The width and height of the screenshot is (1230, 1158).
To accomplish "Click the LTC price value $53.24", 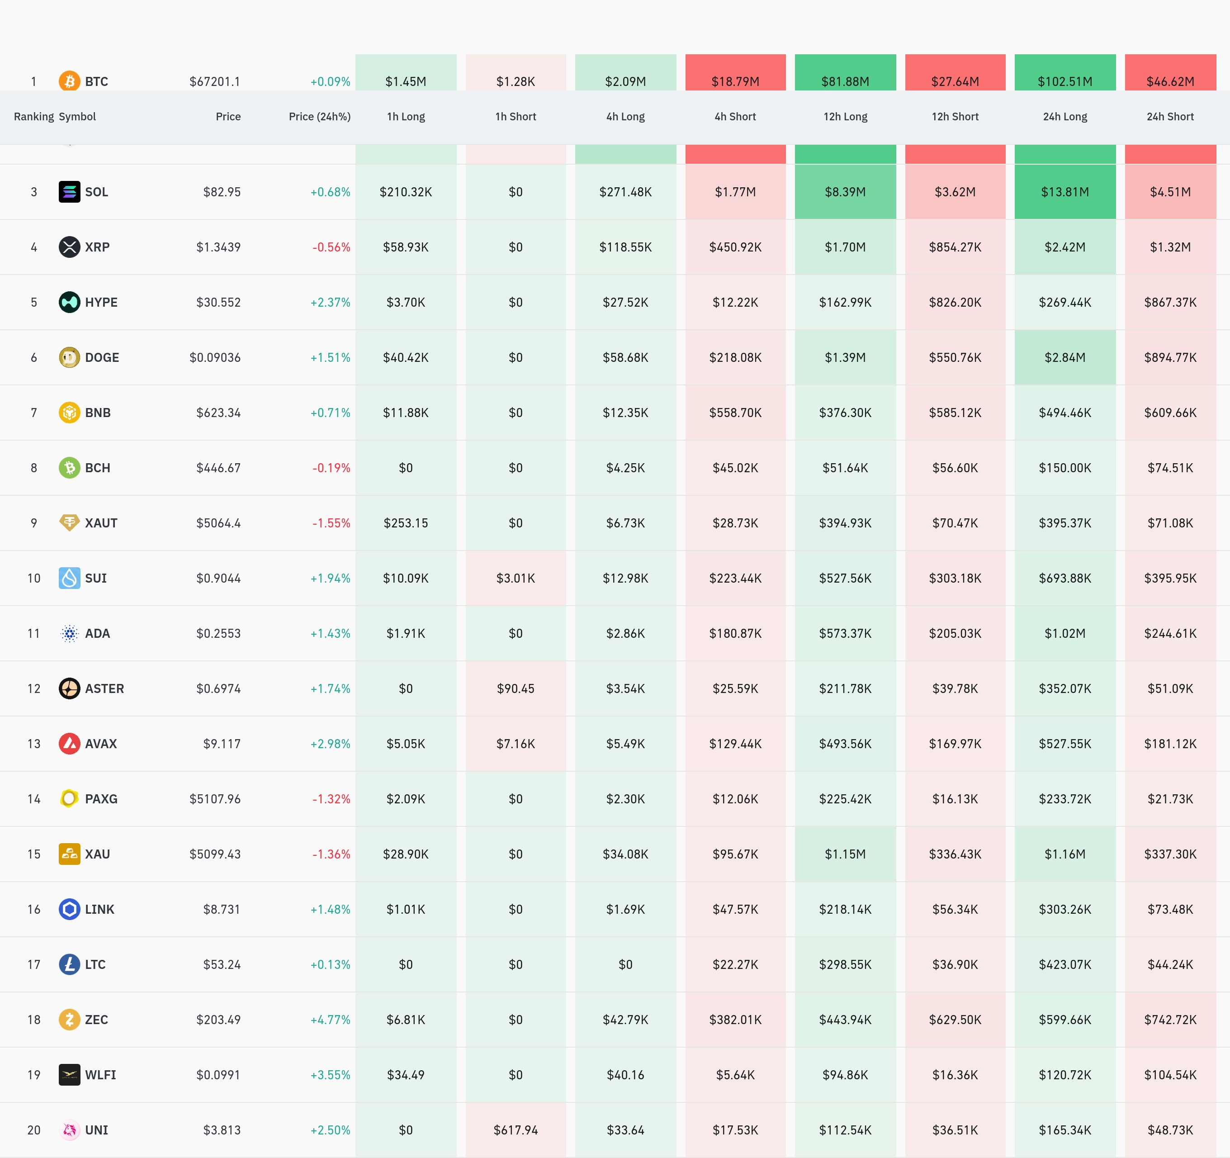I will [222, 964].
